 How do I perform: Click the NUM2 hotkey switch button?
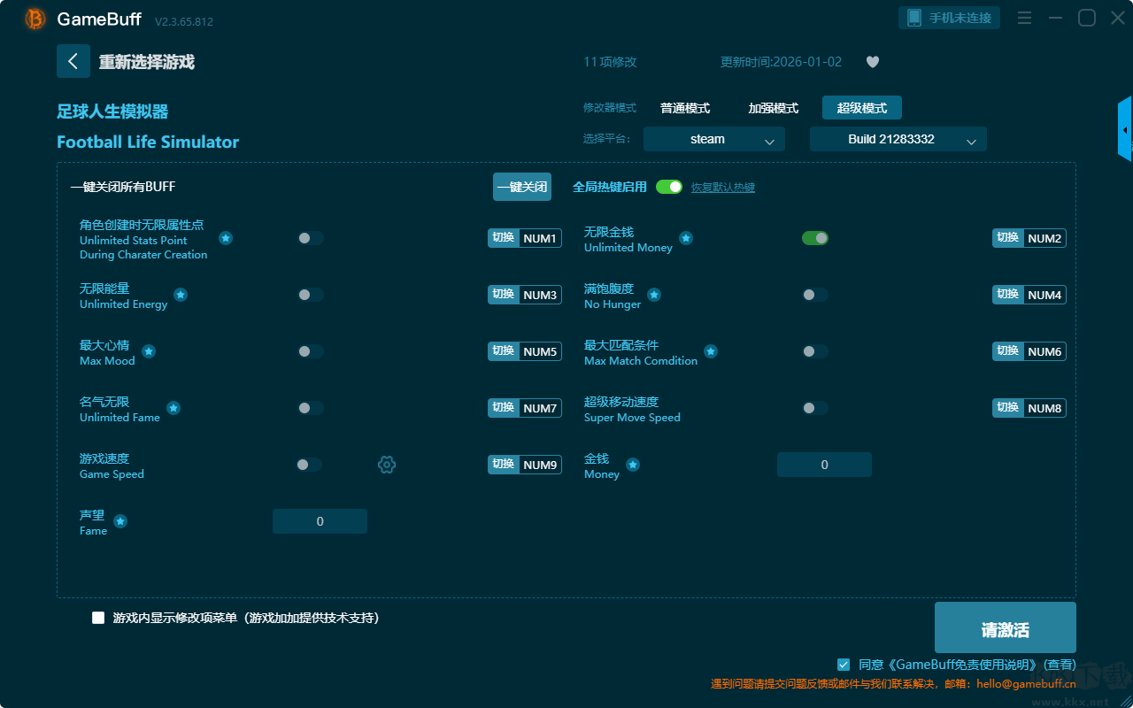1029,238
